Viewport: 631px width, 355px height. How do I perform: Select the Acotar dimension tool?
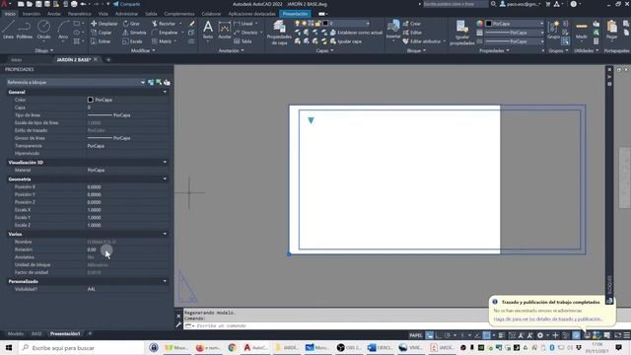click(224, 31)
